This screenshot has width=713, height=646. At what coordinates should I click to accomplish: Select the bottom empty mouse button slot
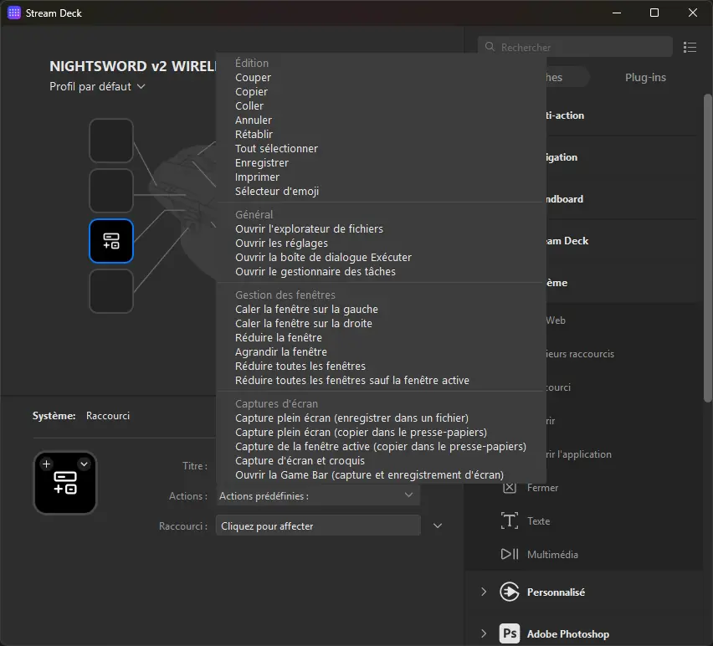pyautogui.click(x=111, y=291)
